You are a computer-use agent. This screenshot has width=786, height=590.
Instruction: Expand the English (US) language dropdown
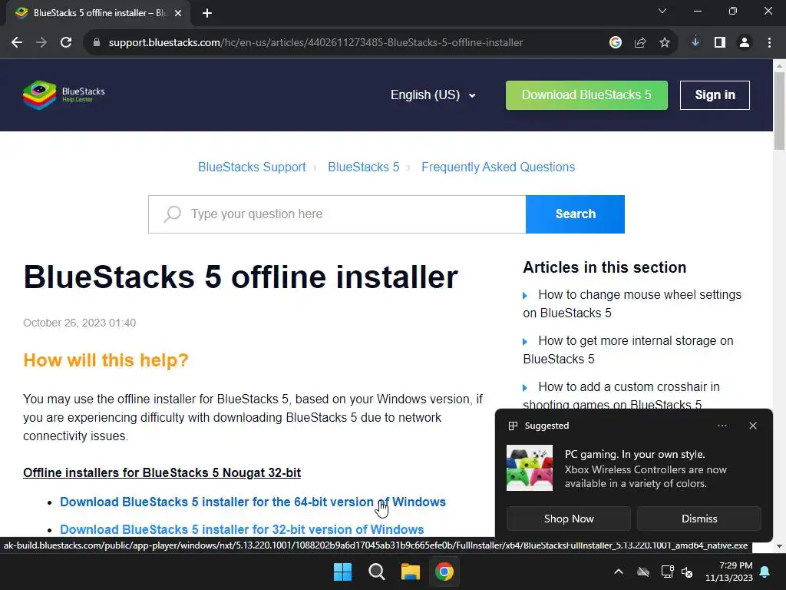(433, 94)
